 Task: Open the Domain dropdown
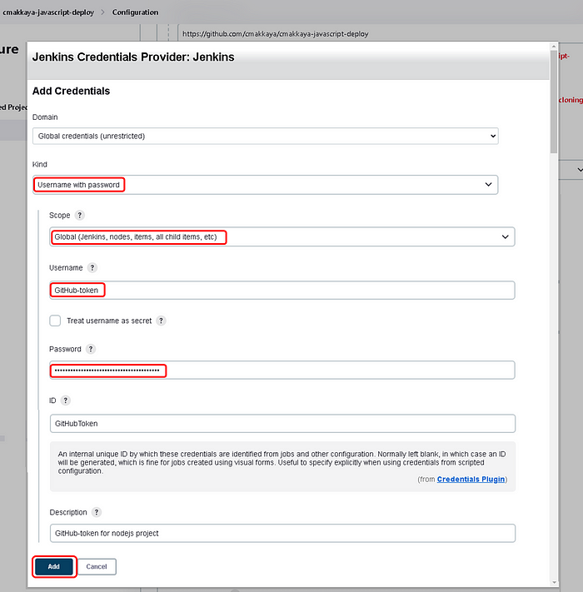click(x=266, y=136)
